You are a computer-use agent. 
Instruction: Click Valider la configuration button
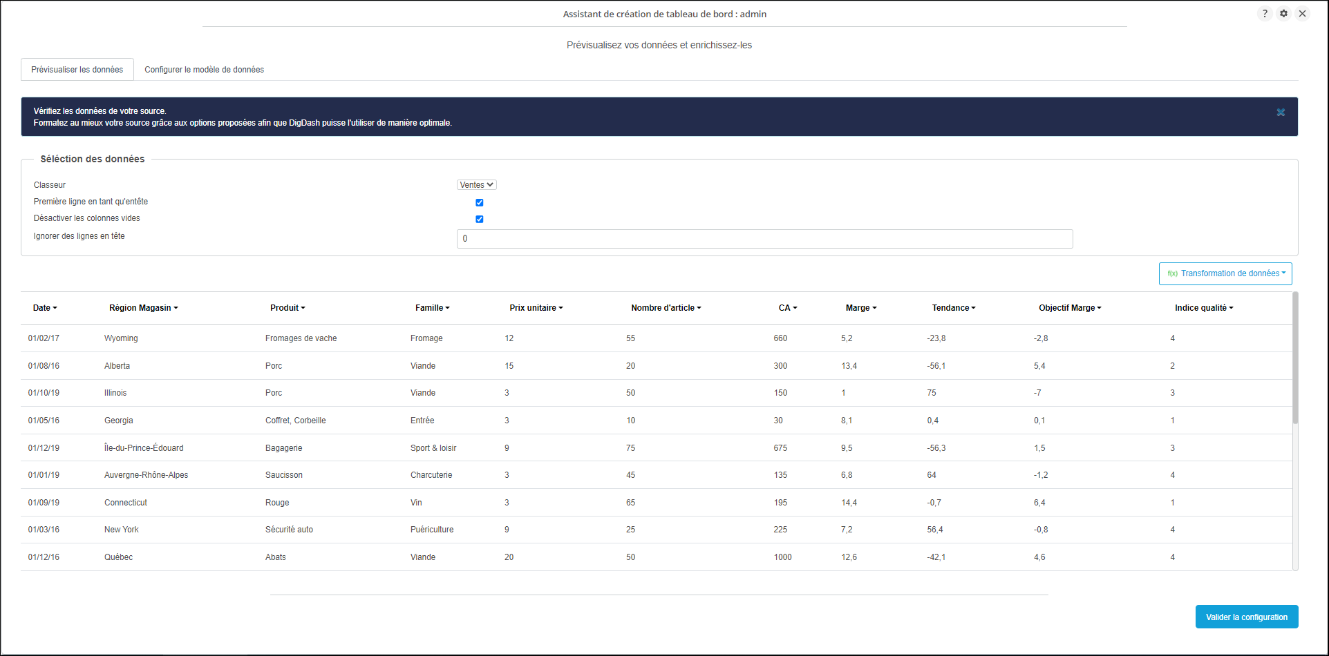[1246, 617]
